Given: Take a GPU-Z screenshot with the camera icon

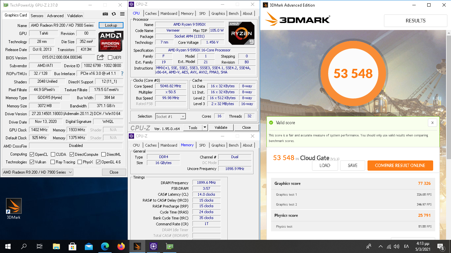Looking at the screenshot, I should (x=105, y=14).
